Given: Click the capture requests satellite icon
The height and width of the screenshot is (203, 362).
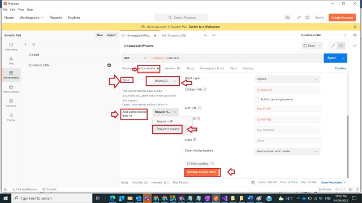Looking at the screenshot, I should tap(299, 17).
